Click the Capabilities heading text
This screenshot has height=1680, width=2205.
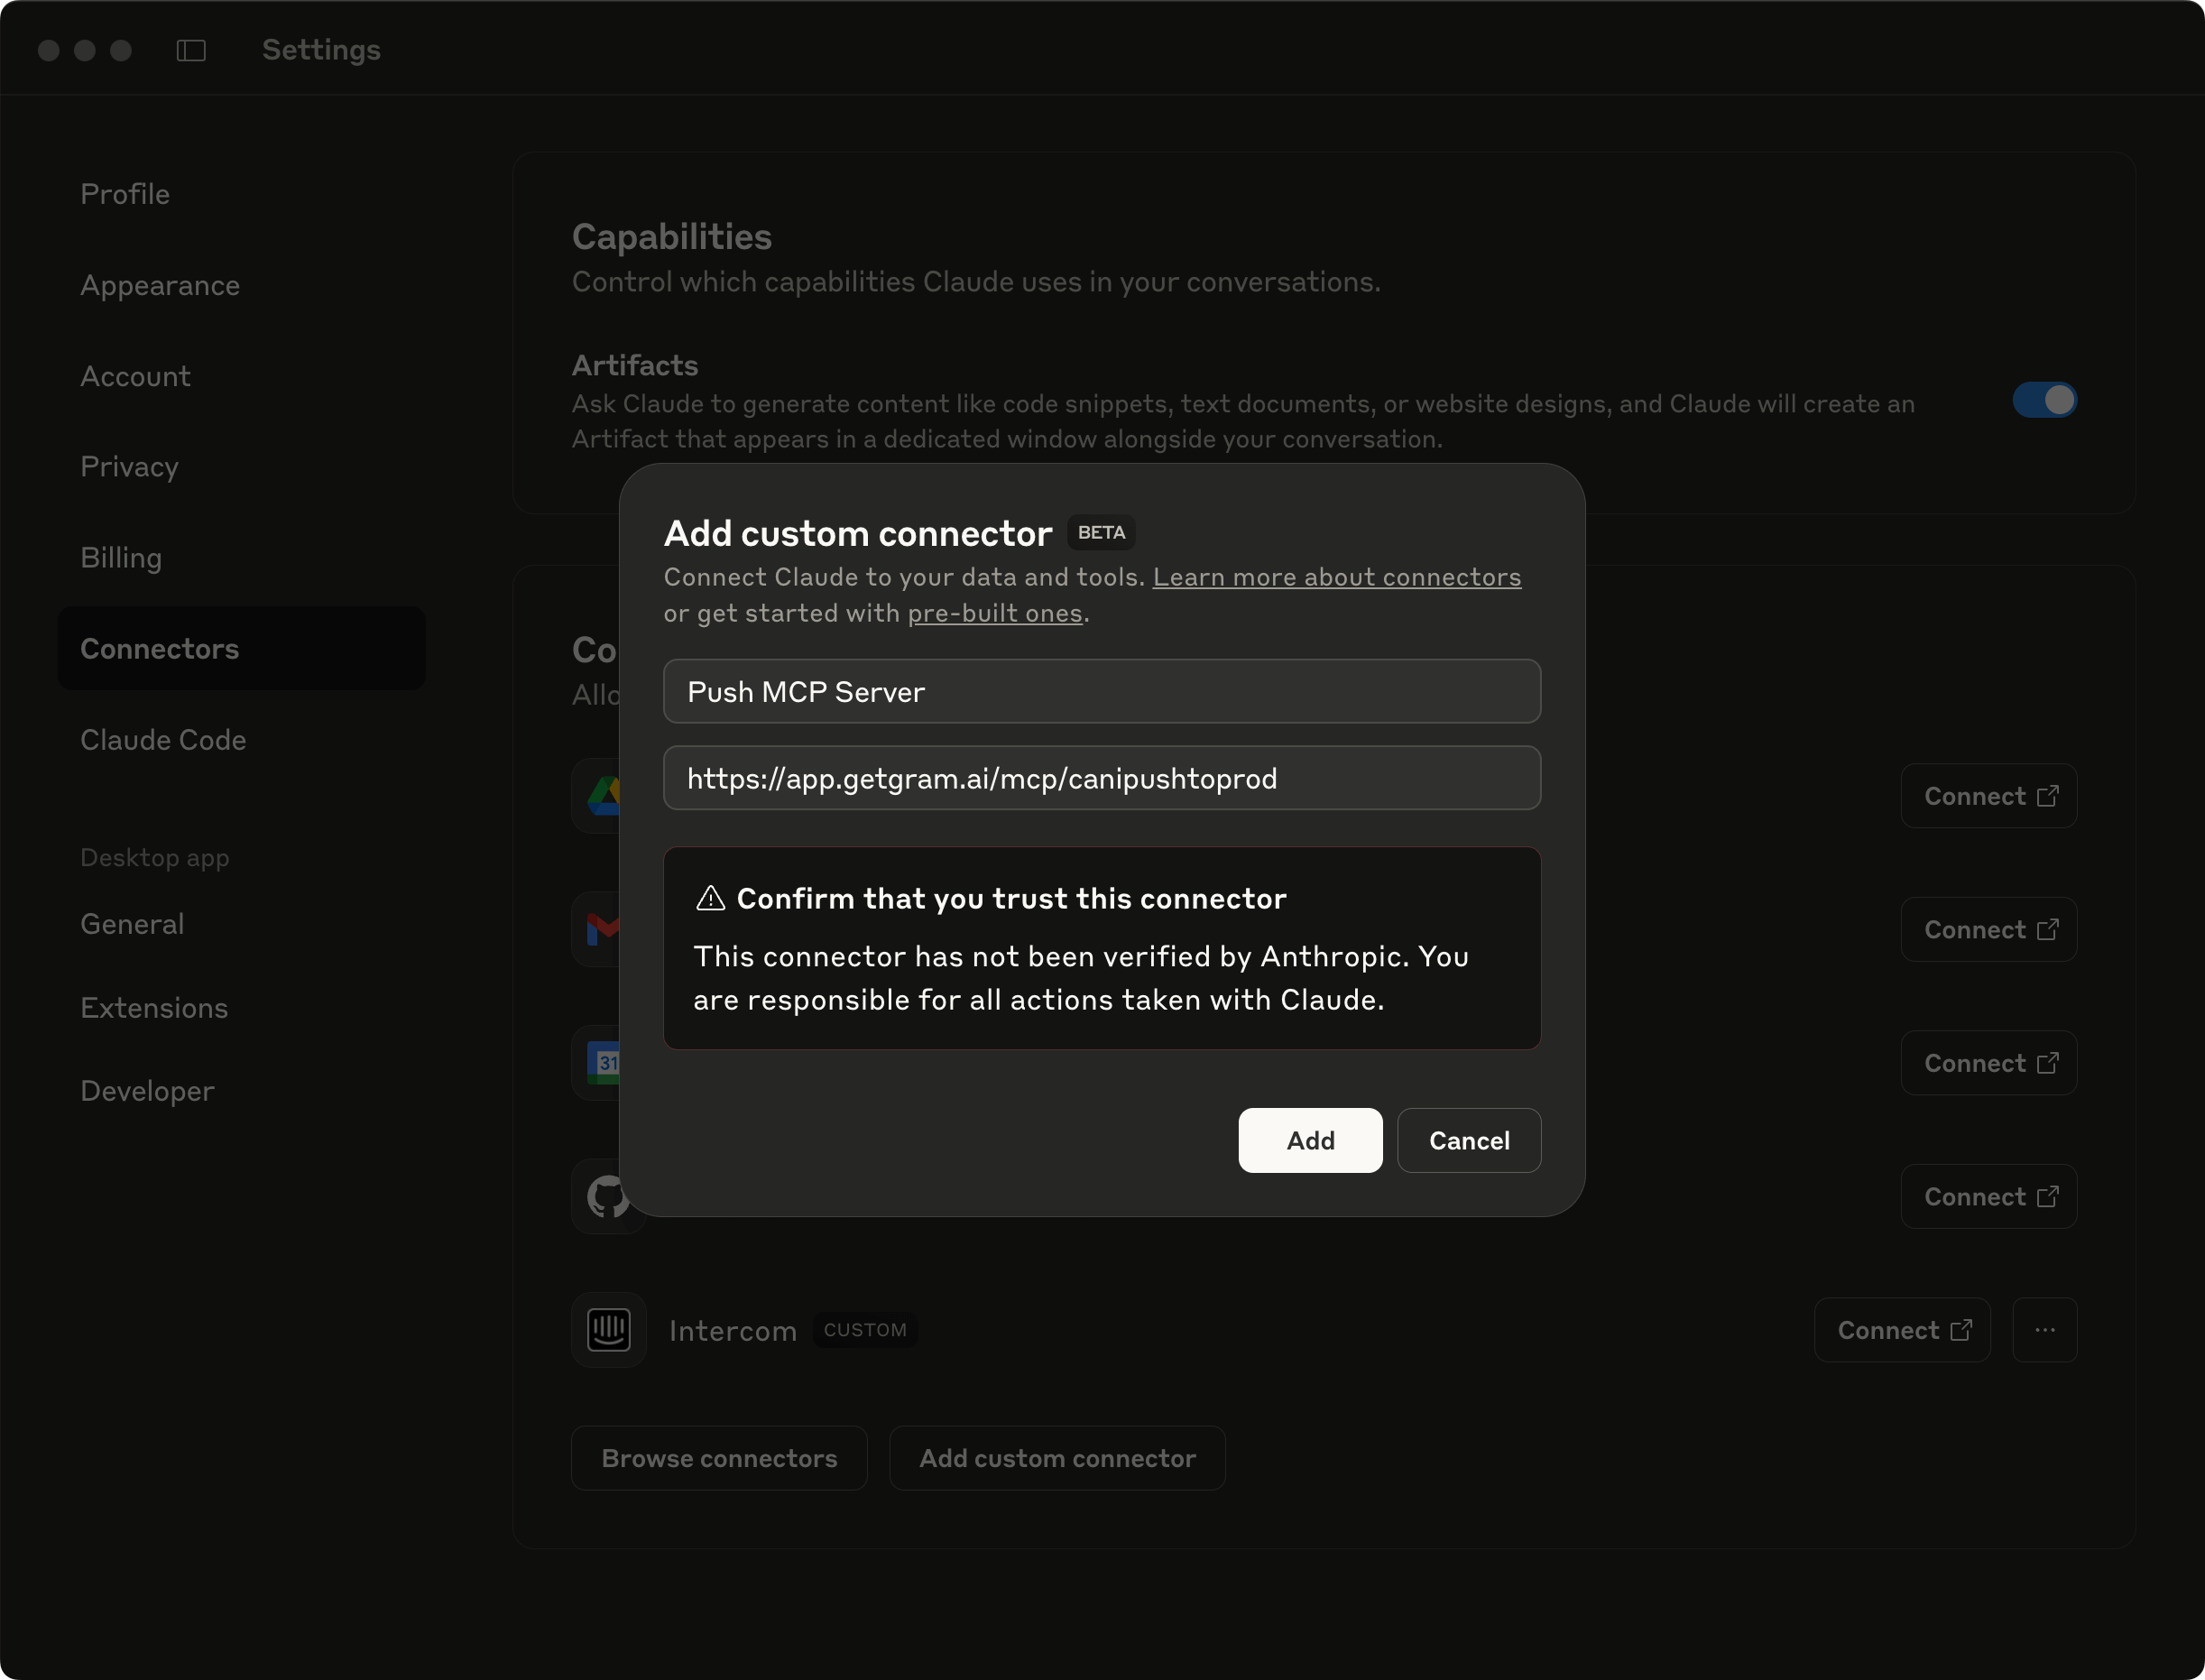pyautogui.click(x=672, y=237)
